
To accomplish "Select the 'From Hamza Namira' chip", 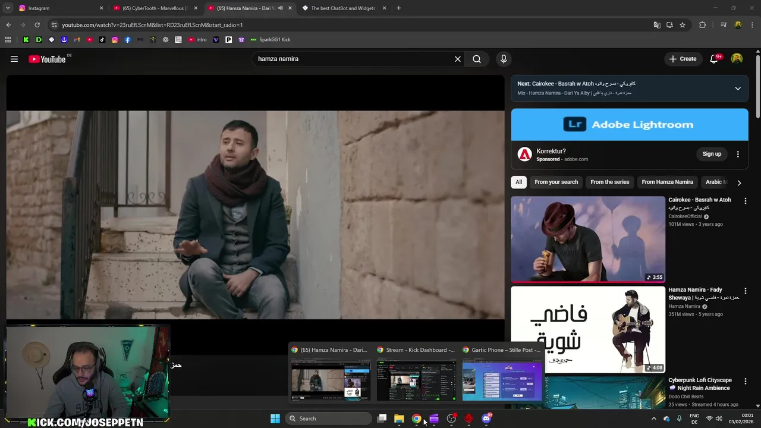I will [x=667, y=182].
